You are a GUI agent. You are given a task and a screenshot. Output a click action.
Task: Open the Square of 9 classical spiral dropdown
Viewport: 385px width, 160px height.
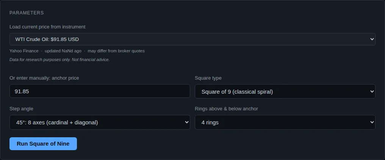285,91
